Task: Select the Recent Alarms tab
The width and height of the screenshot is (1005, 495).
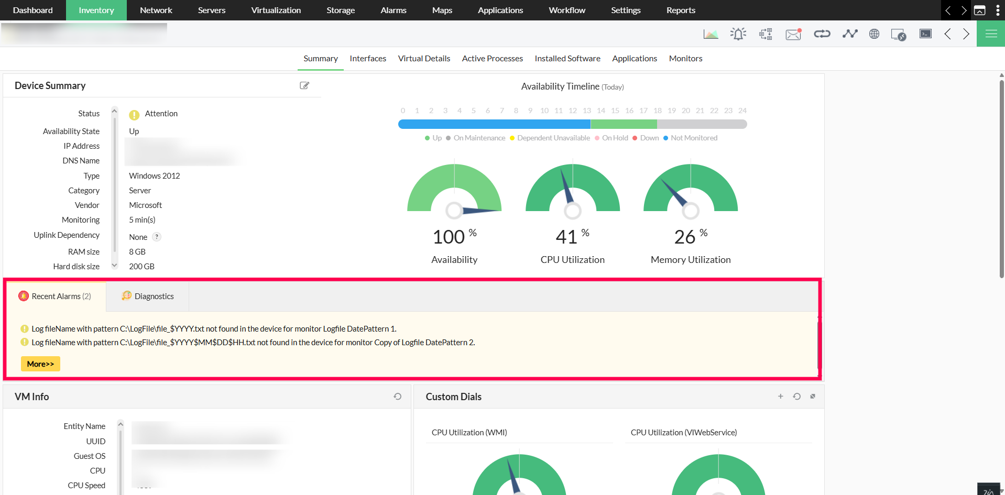Action: click(56, 296)
